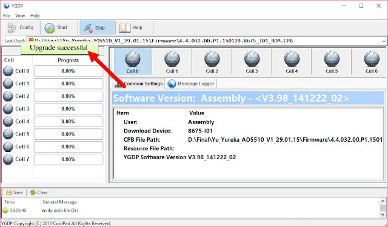Open the Help book toolbar button
The width and height of the screenshot is (388, 227).
(x=133, y=27)
